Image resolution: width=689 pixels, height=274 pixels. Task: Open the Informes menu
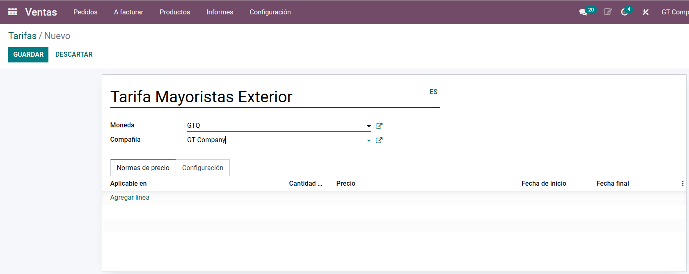coord(220,12)
